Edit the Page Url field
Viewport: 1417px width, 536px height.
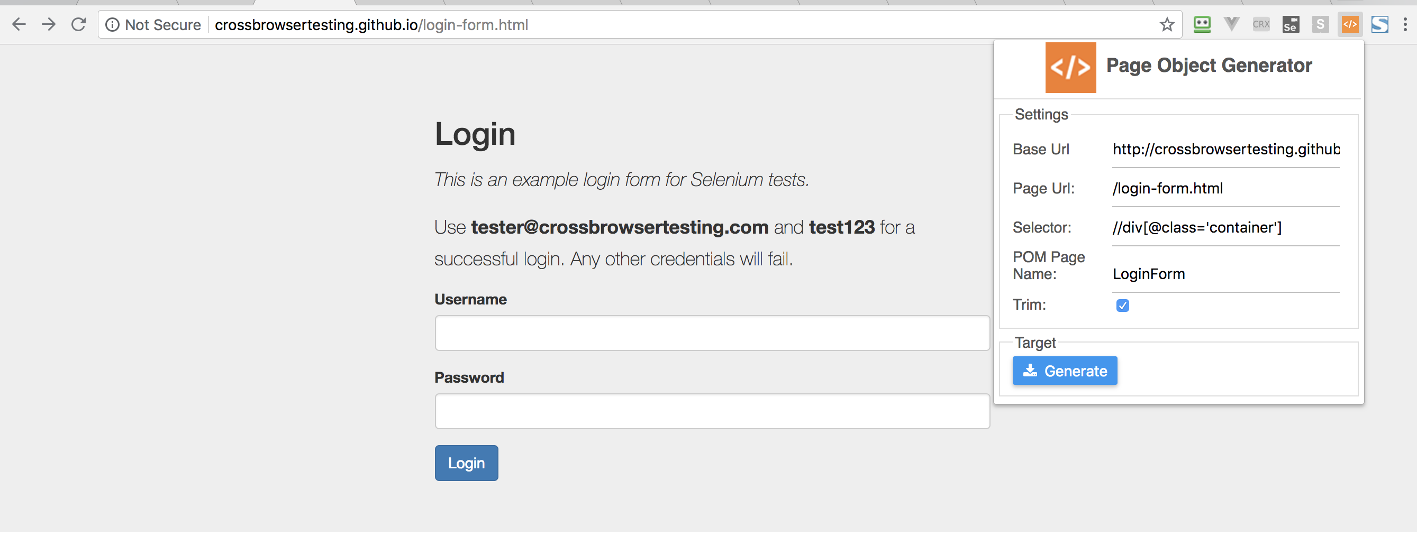click(1225, 189)
